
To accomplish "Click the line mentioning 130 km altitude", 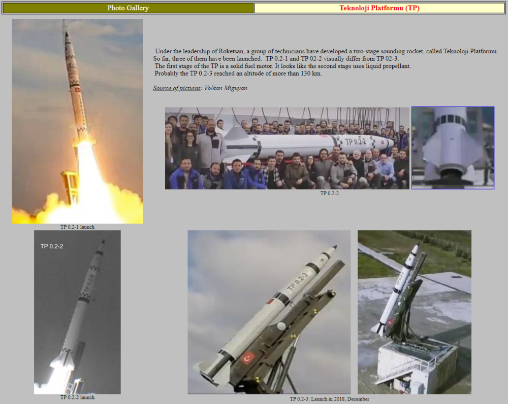I will point(238,74).
